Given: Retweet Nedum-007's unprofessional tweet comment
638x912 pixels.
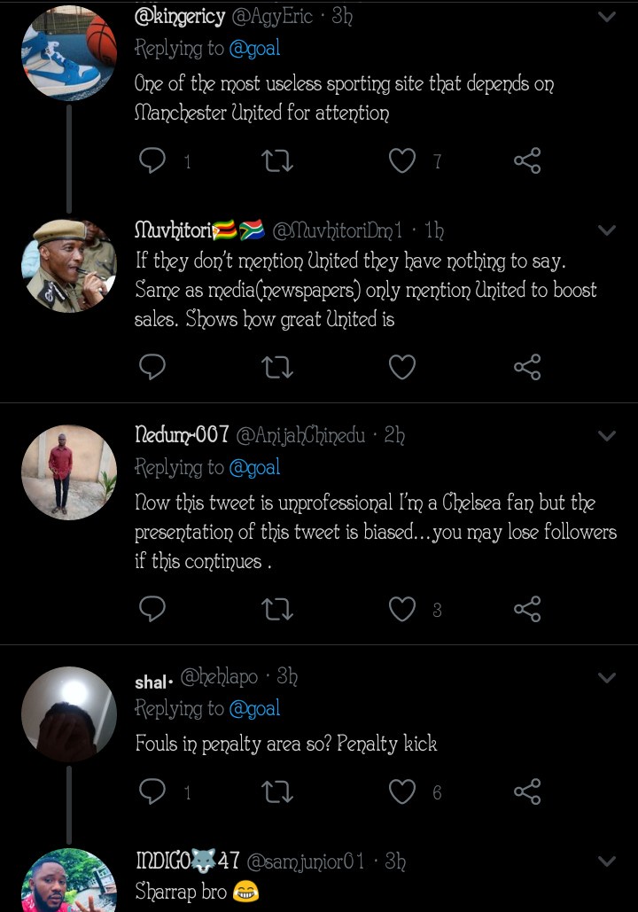Looking at the screenshot, I should 277,609.
